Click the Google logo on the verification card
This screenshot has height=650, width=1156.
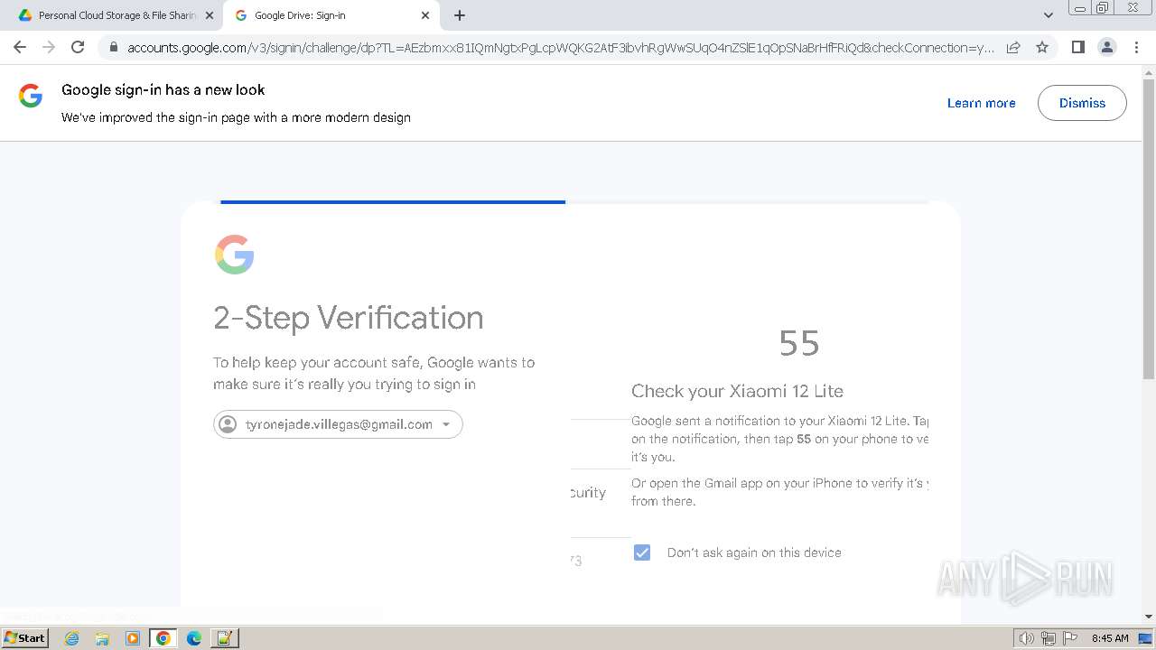click(235, 255)
